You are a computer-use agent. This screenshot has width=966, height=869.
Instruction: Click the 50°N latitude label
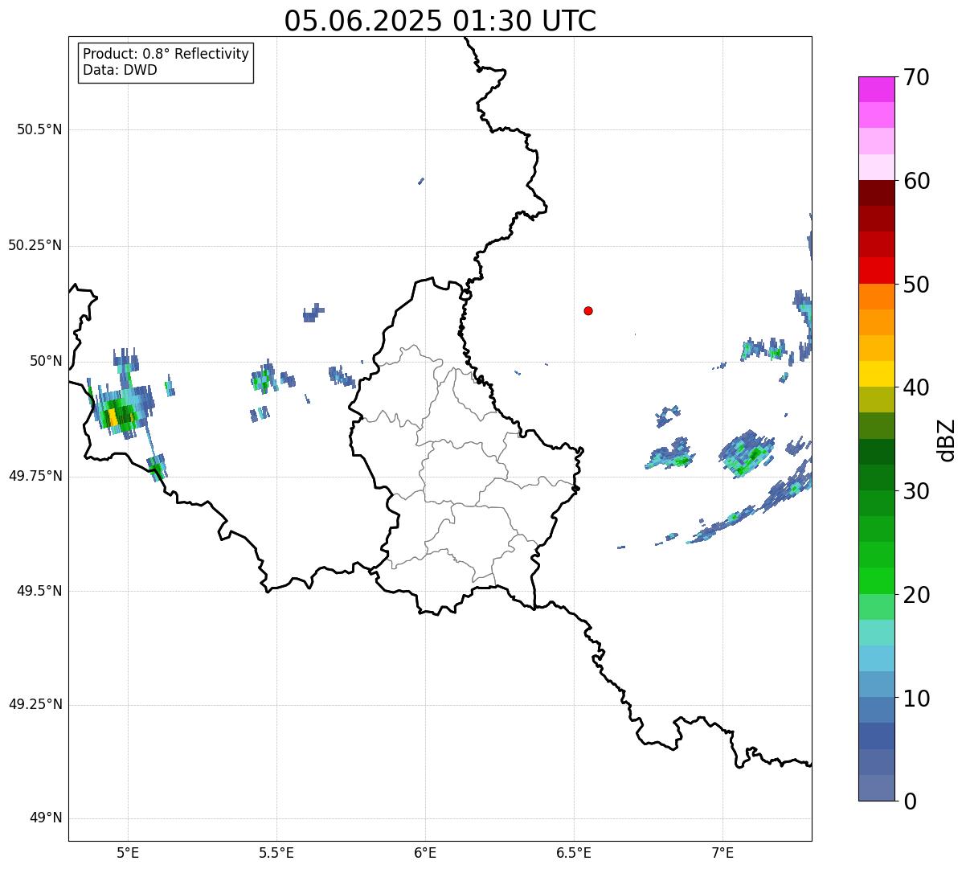[x=45, y=361]
